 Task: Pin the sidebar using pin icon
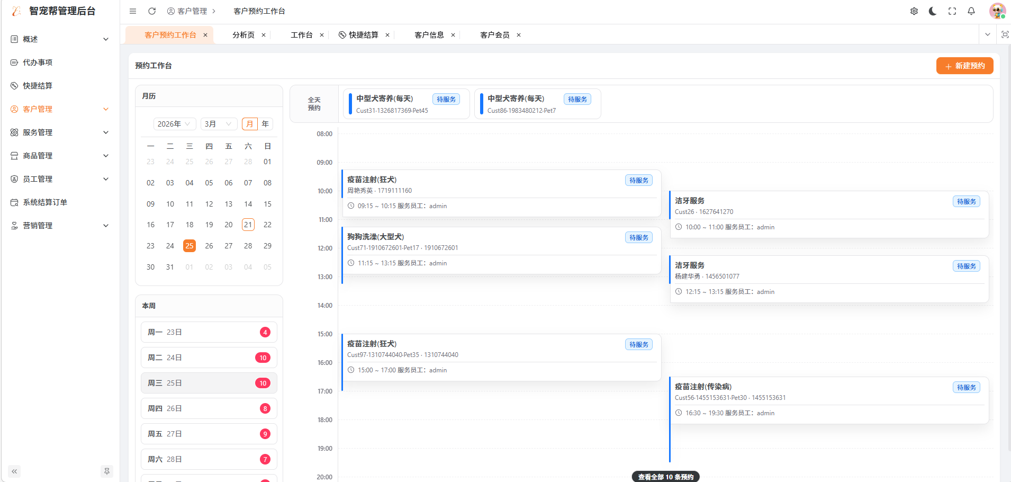[107, 471]
